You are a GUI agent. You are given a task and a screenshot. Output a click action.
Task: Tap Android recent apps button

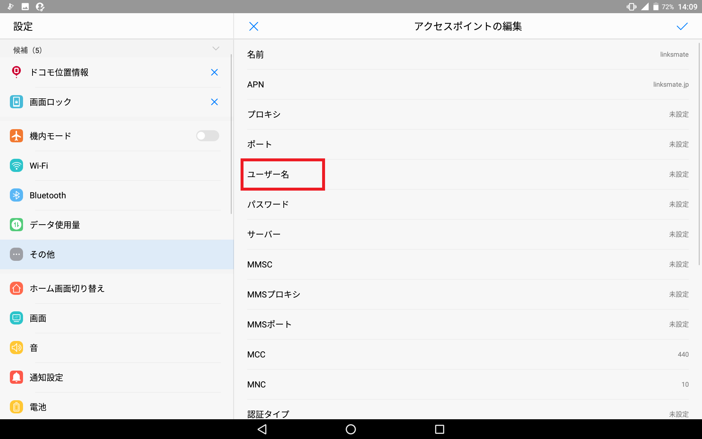coord(439,429)
